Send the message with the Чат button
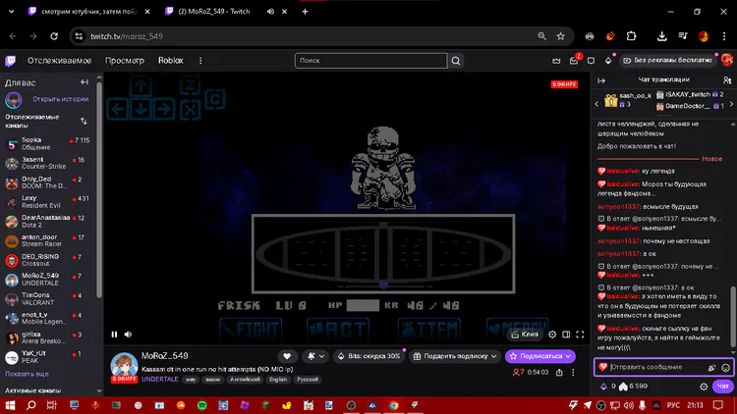Image resolution: width=737 pixels, height=414 pixels. [723, 387]
